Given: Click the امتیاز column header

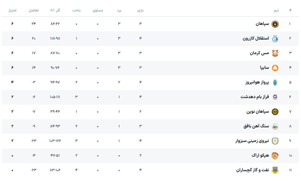Looking at the screenshot, I should coord(12,10).
